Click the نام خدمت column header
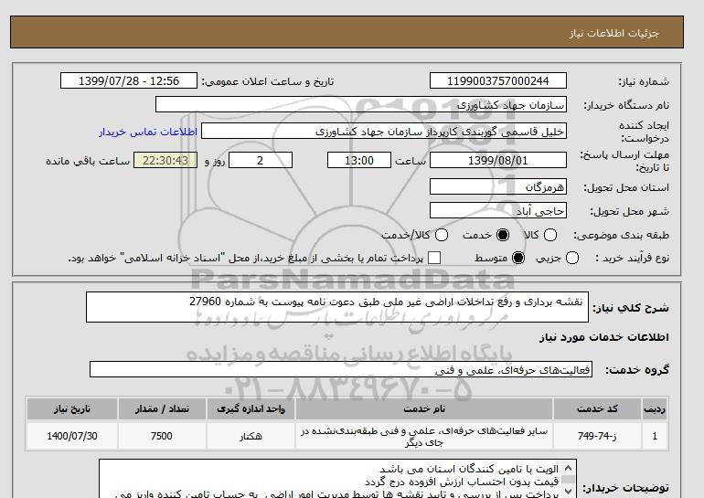 coord(424,409)
